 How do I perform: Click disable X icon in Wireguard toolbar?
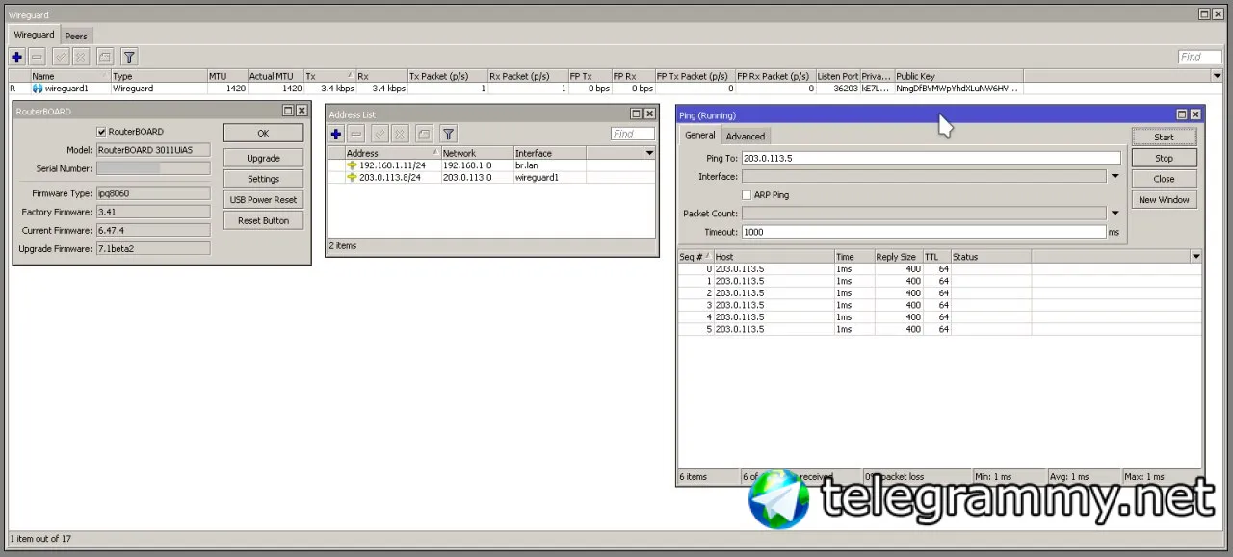(81, 57)
